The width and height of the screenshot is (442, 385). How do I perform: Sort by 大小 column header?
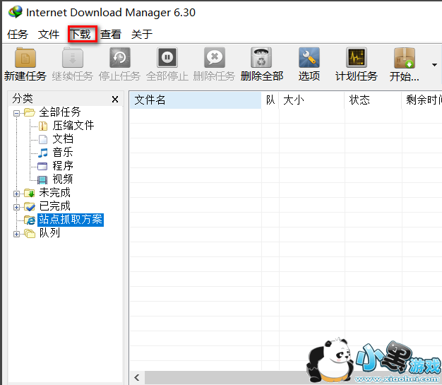pyautogui.click(x=312, y=100)
